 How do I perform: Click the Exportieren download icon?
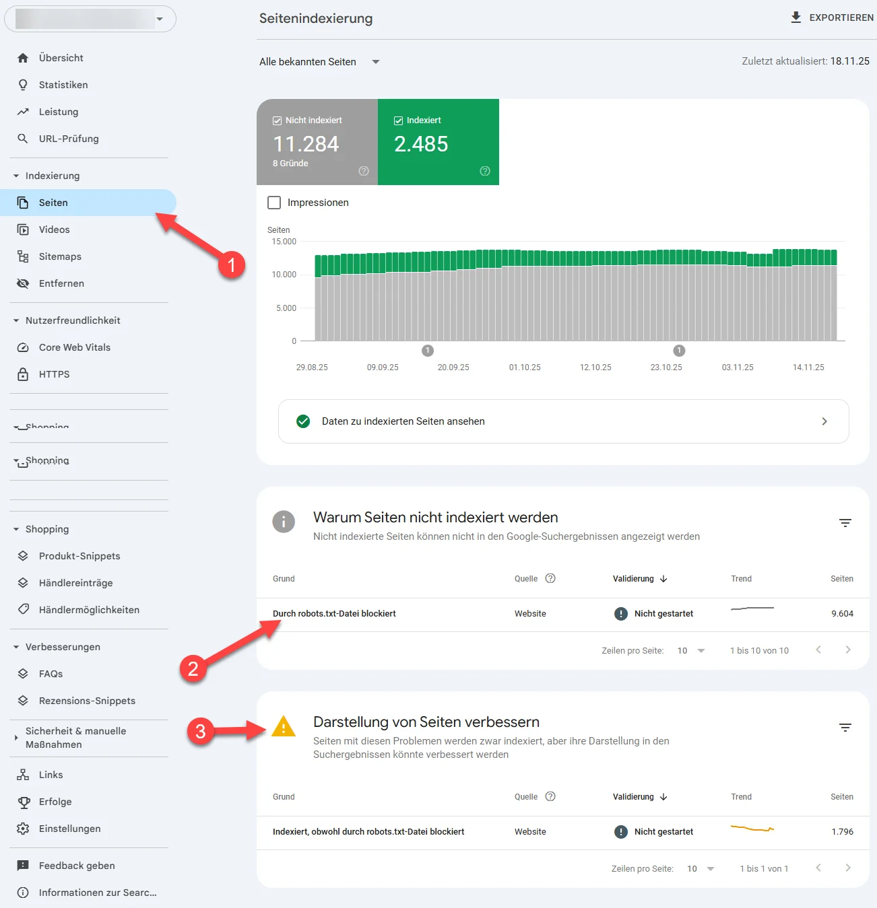[795, 18]
